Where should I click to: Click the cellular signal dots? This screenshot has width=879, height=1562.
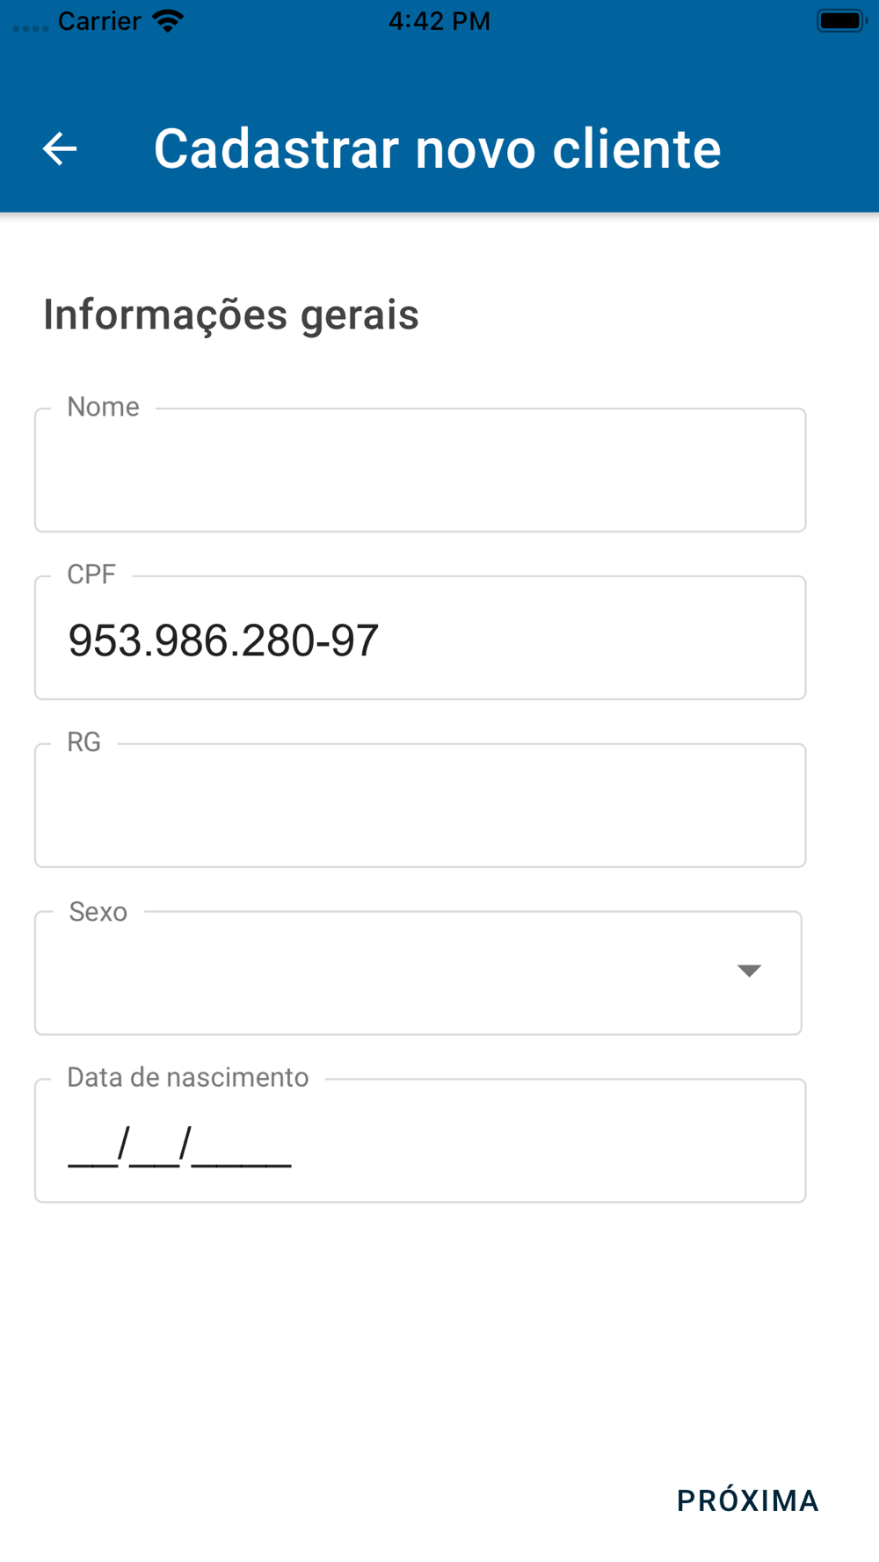[x=31, y=27]
